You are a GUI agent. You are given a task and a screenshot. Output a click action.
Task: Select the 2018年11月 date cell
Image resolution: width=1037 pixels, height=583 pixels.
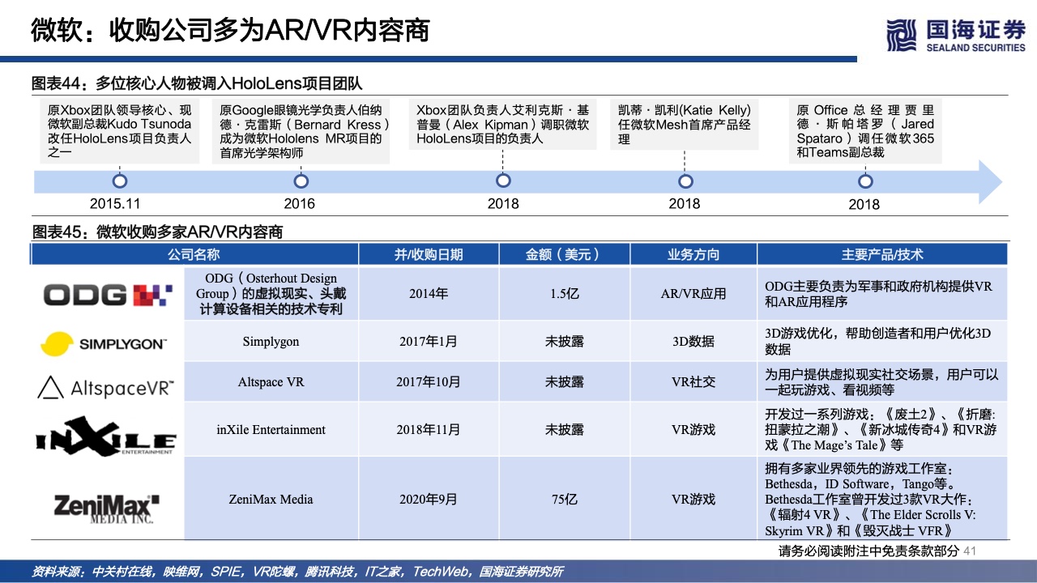429,430
